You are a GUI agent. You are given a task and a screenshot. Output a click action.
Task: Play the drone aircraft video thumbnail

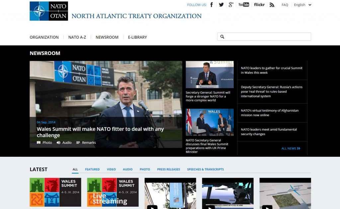tap(285, 193)
